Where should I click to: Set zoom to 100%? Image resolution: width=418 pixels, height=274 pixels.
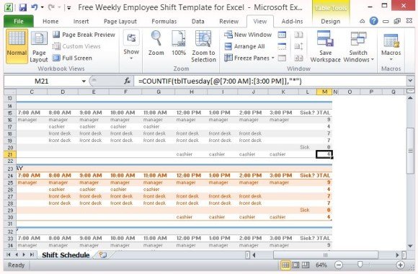[179, 43]
